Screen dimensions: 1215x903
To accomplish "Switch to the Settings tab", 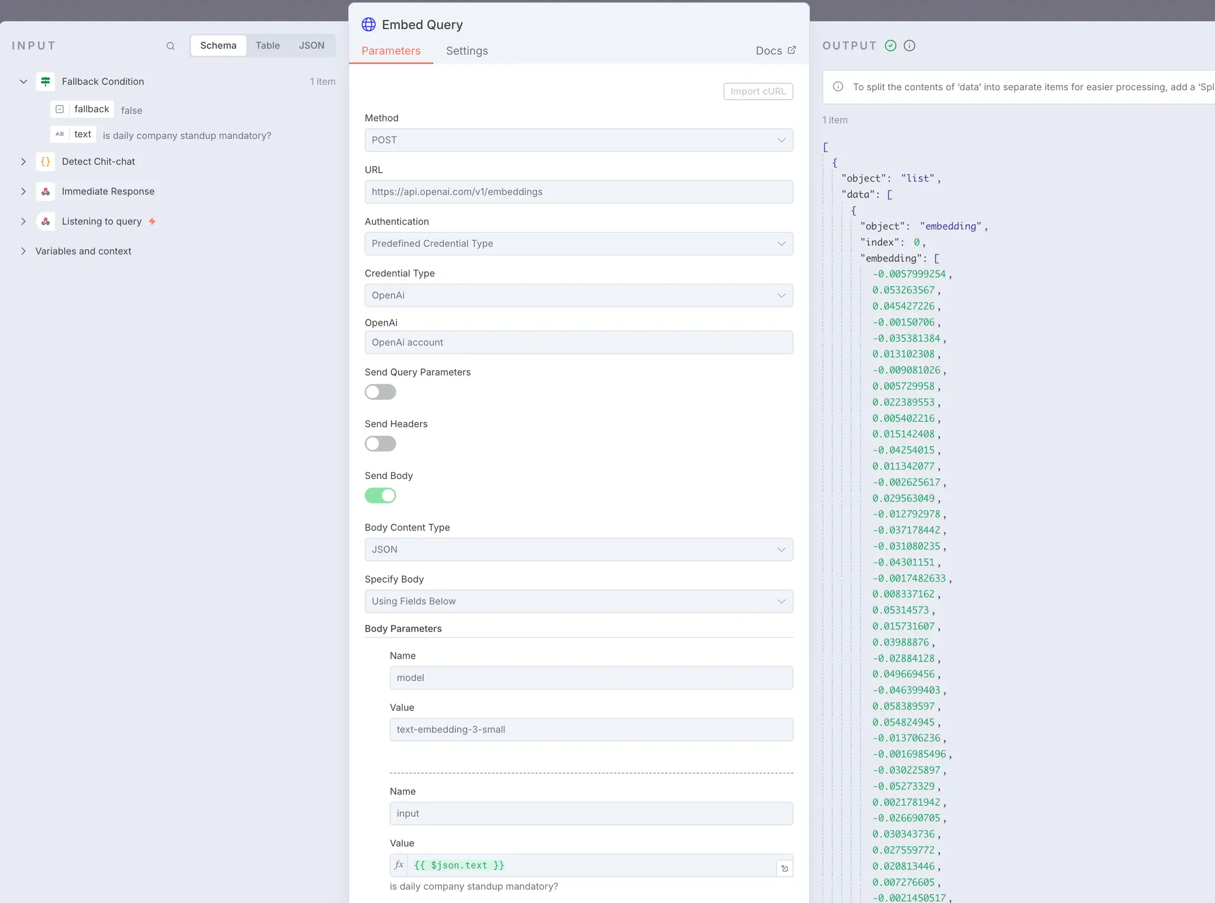I will pos(467,50).
